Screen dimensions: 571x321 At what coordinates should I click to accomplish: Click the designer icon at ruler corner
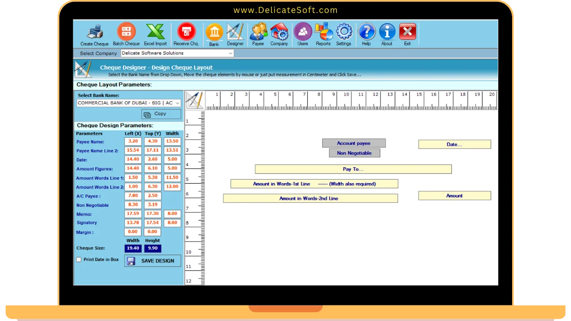tap(194, 100)
